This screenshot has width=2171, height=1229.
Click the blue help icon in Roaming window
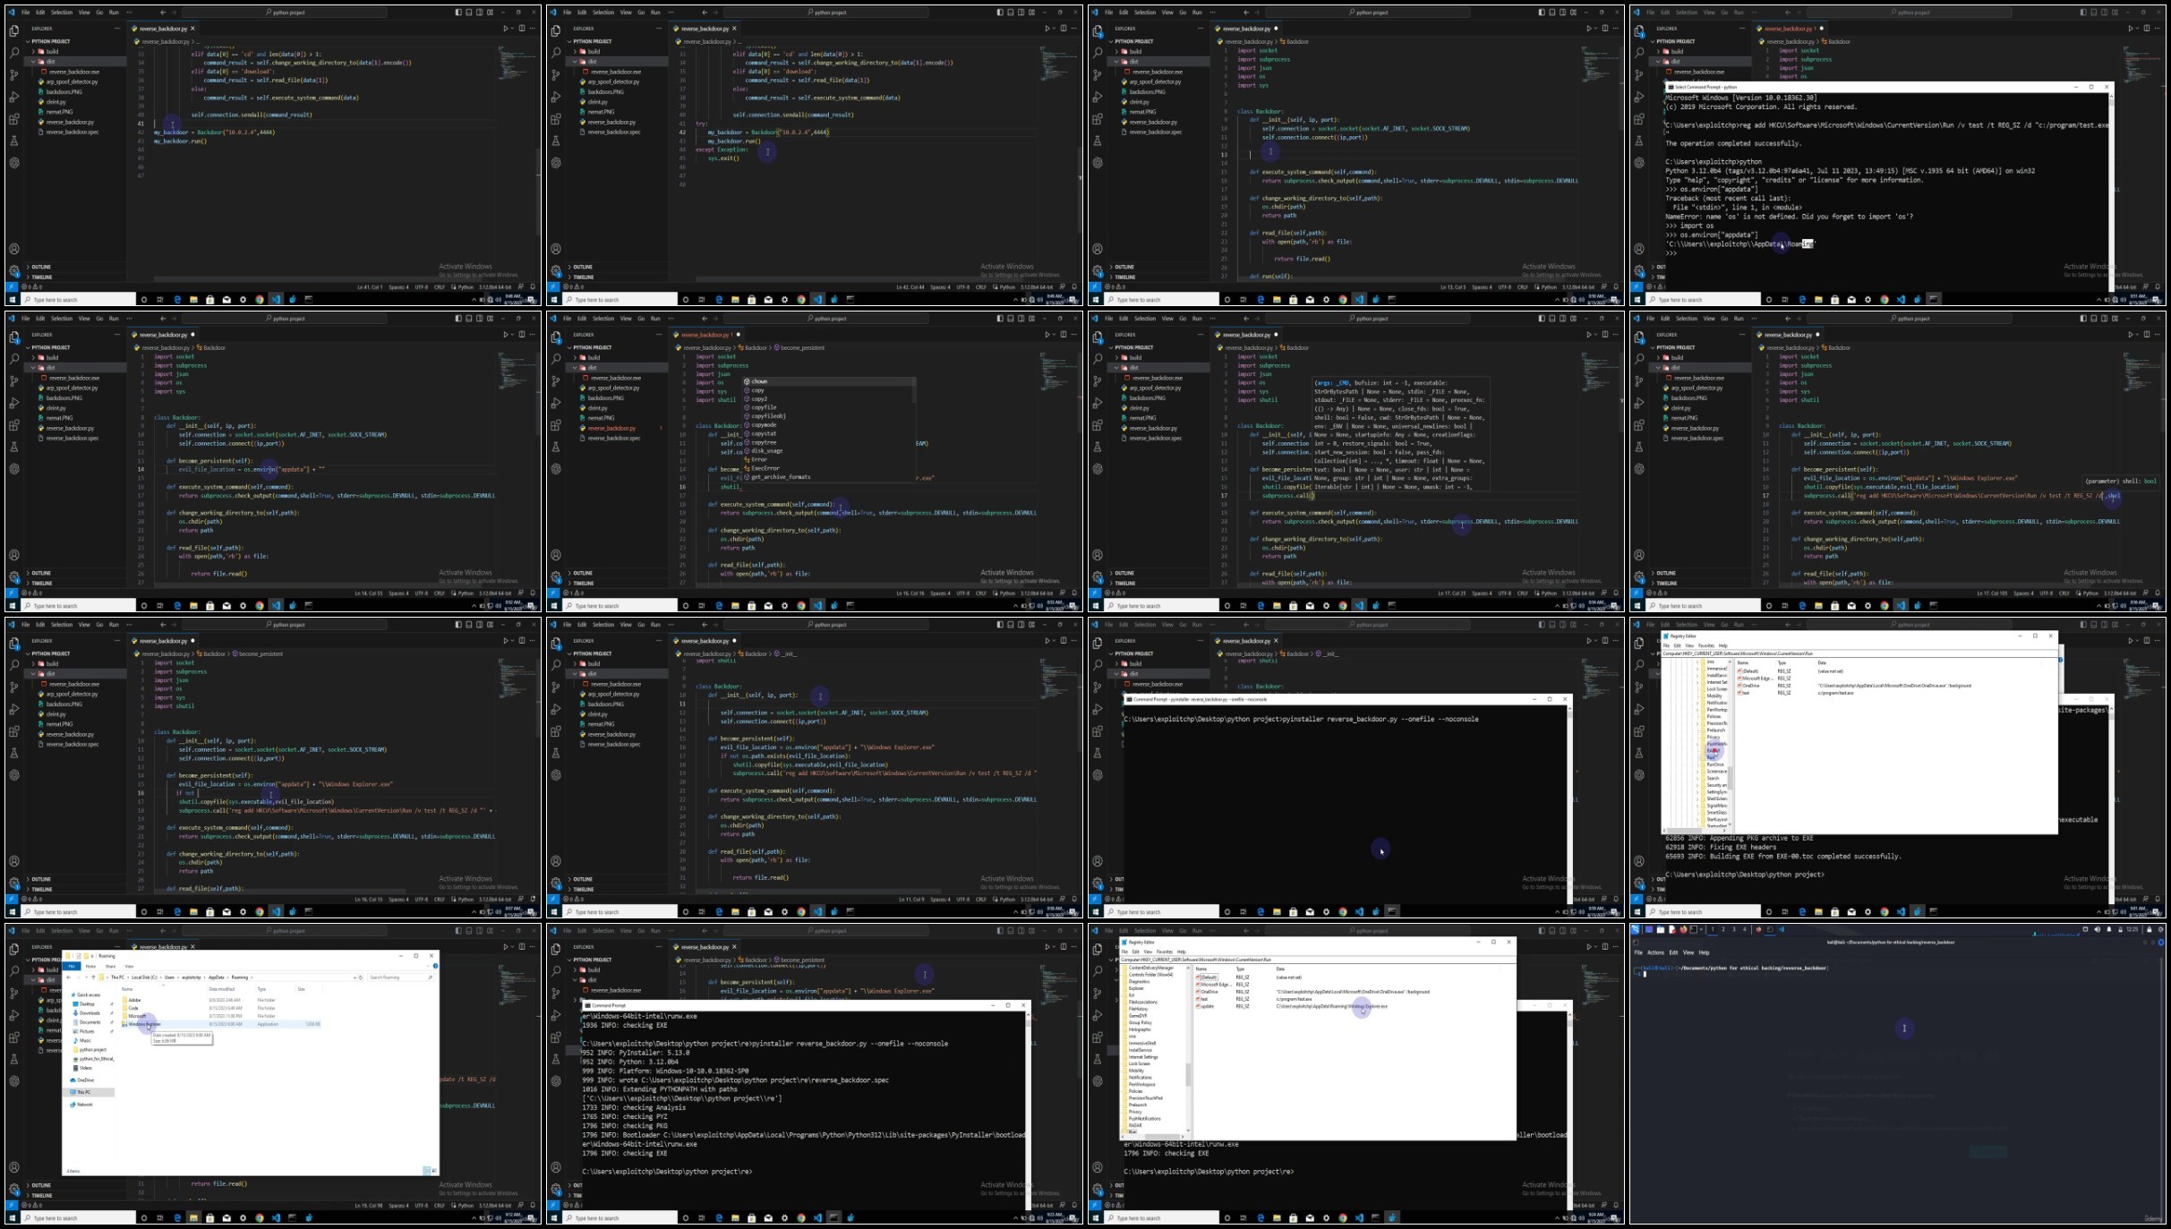click(x=435, y=966)
